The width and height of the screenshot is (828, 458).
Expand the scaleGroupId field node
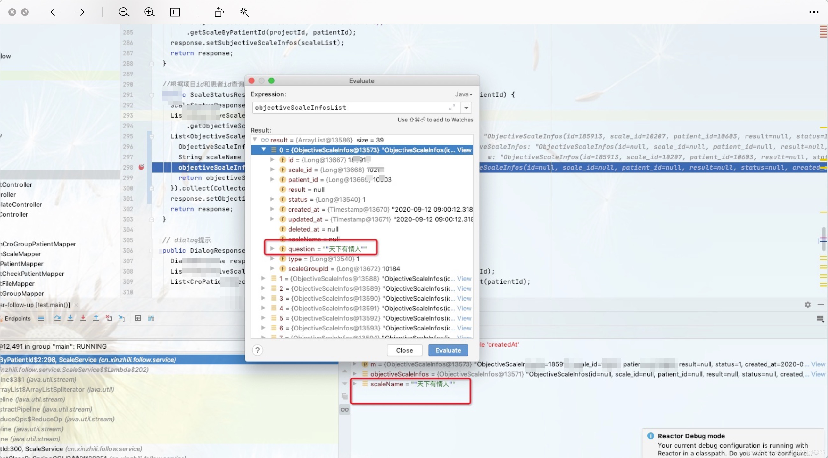pos(272,268)
